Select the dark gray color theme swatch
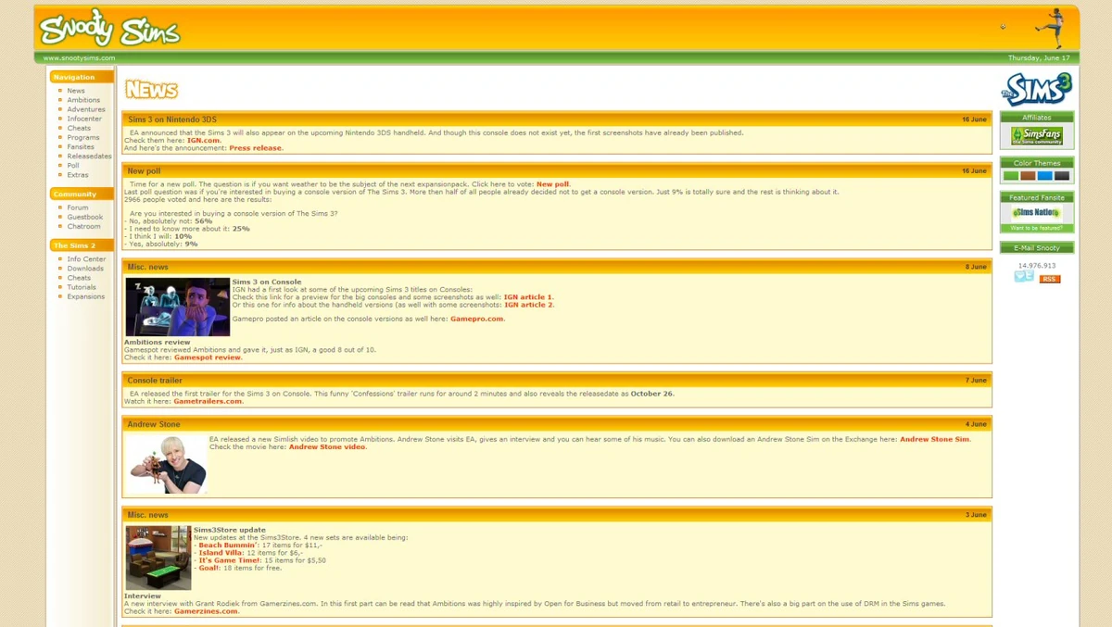Screen dimensions: 1112x627 1062,175
